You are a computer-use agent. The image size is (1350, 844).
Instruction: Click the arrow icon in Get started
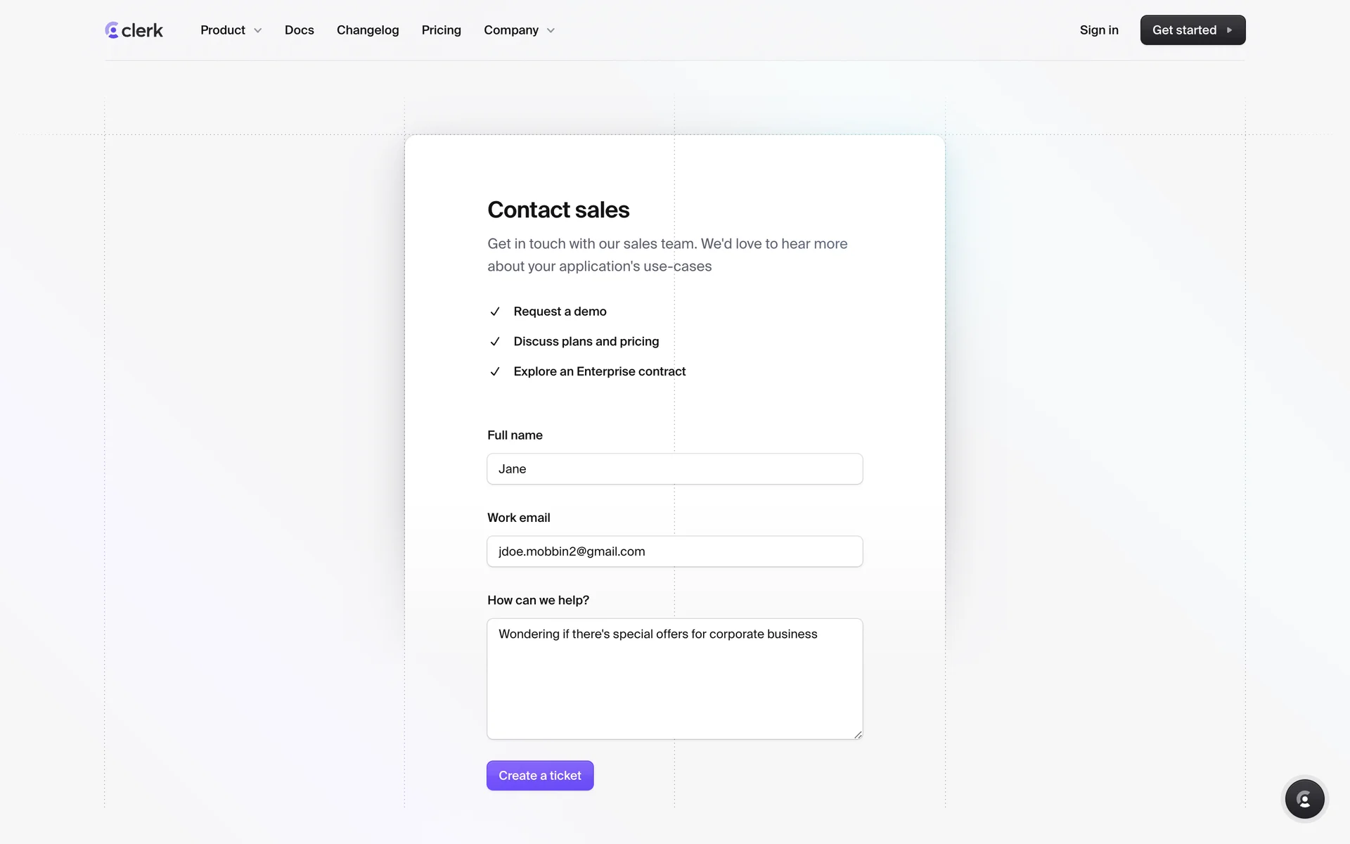pyautogui.click(x=1229, y=30)
